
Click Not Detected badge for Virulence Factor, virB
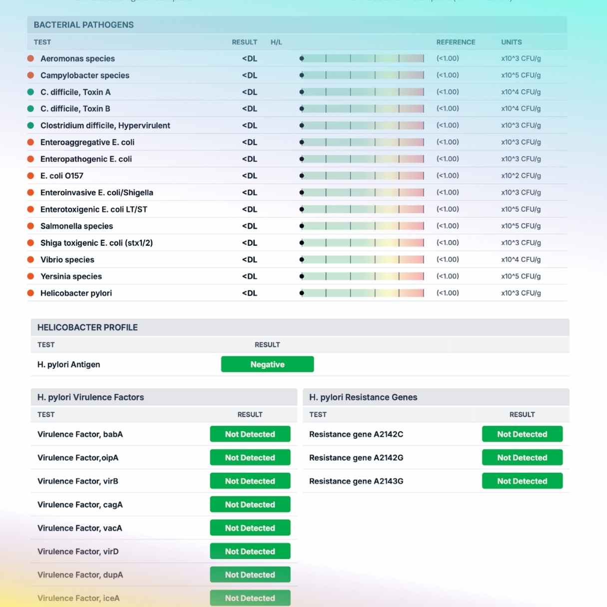250,481
